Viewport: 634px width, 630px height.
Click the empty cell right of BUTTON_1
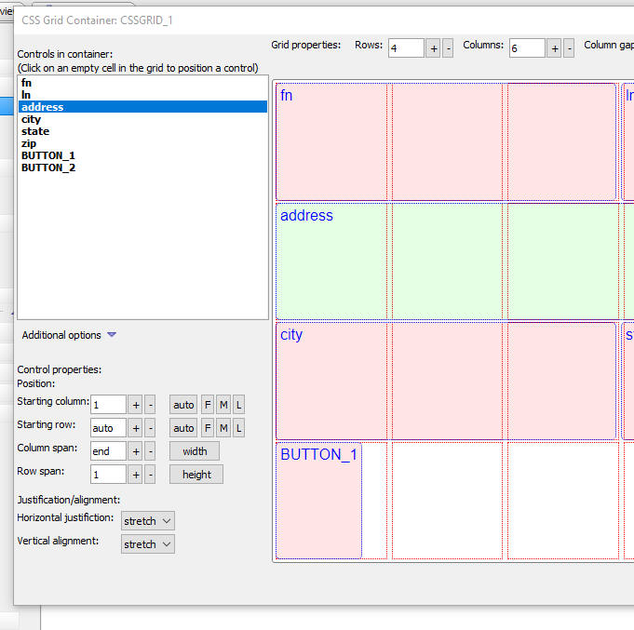[447, 501]
